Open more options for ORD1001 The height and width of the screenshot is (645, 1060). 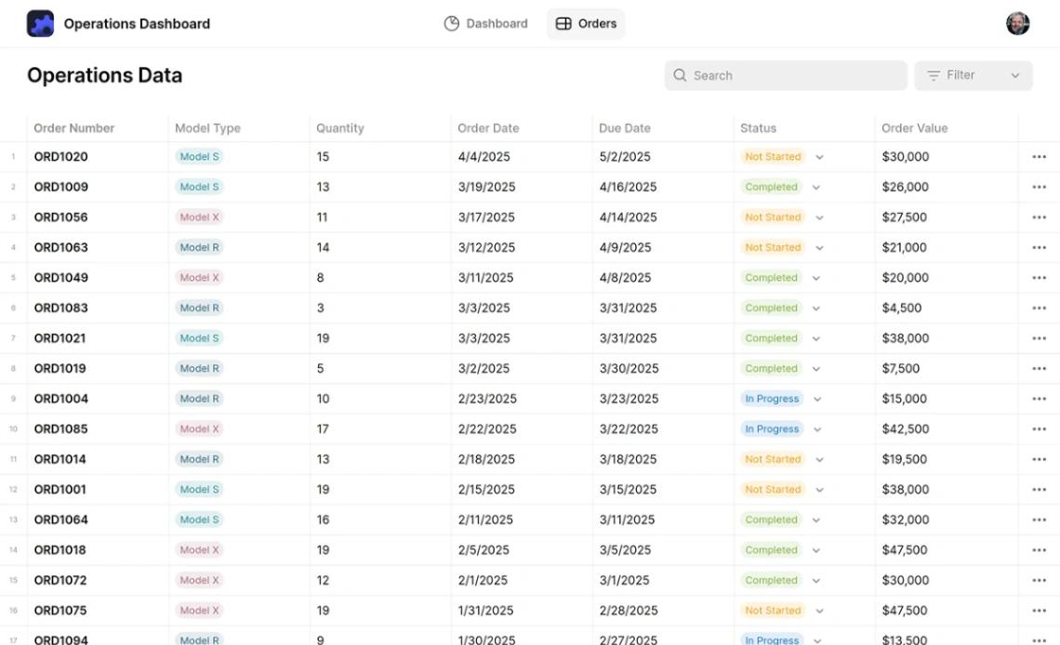[1039, 490]
